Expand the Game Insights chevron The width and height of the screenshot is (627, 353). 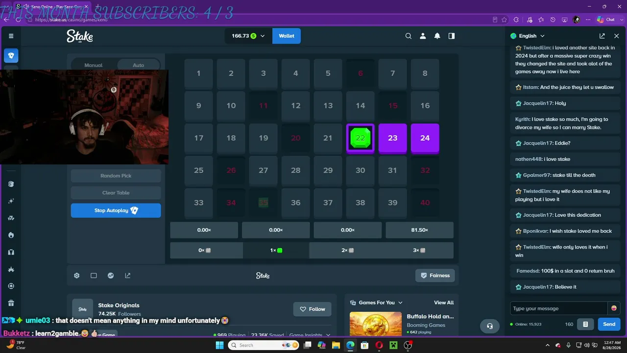pyautogui.click(x=328, y=335)
